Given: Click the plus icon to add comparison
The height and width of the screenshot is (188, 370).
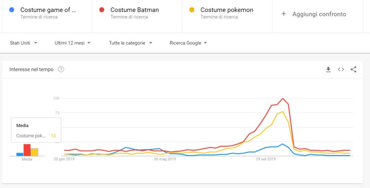Looking at the screenshot, I should point(284,14).
